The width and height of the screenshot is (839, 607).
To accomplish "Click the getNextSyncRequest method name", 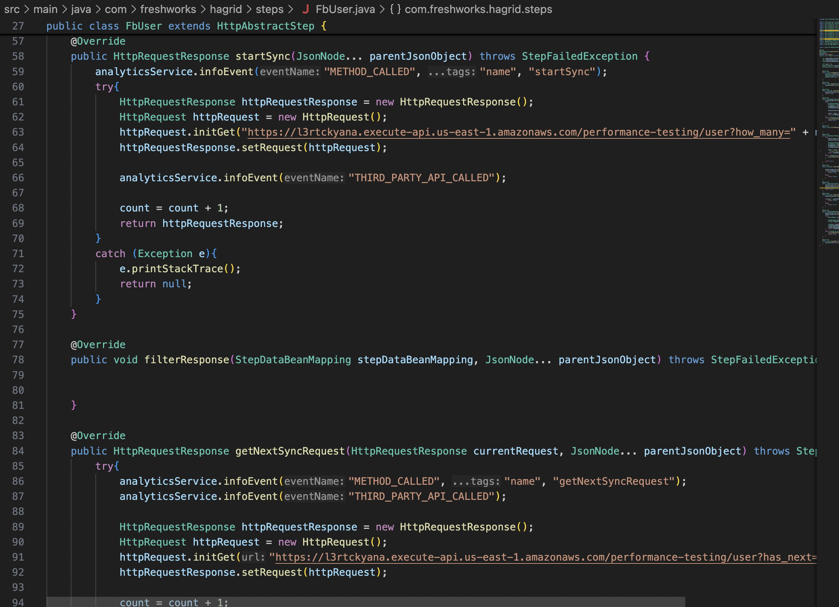I will [290, 451].
